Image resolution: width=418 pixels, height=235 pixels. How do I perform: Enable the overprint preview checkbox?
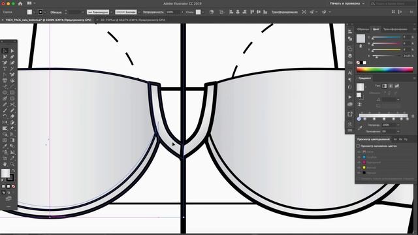click(359, 146)
